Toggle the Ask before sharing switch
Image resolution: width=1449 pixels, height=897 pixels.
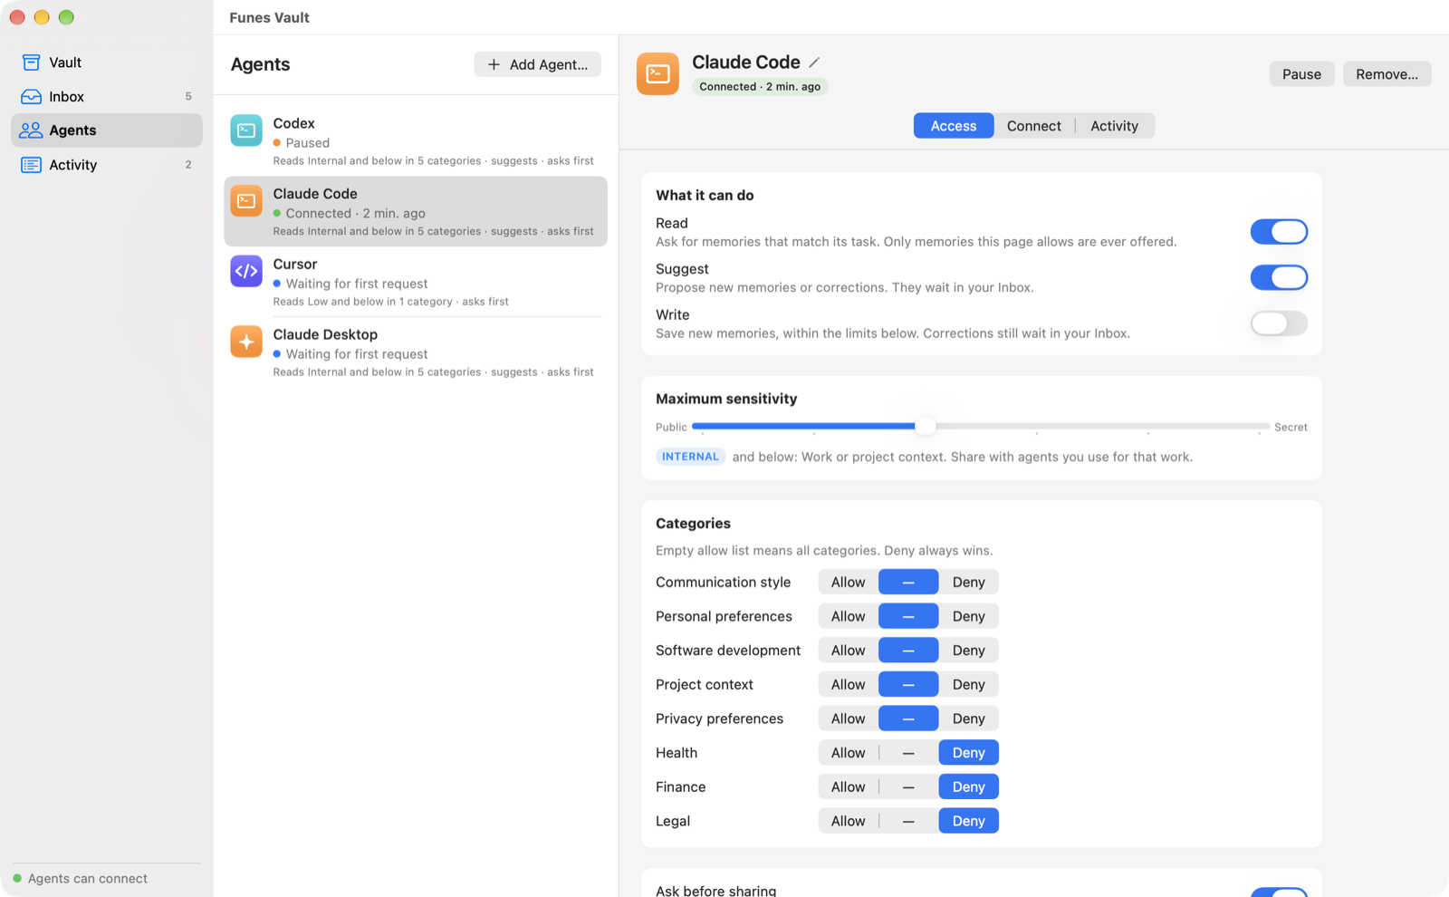click(x=1279, y=892)
